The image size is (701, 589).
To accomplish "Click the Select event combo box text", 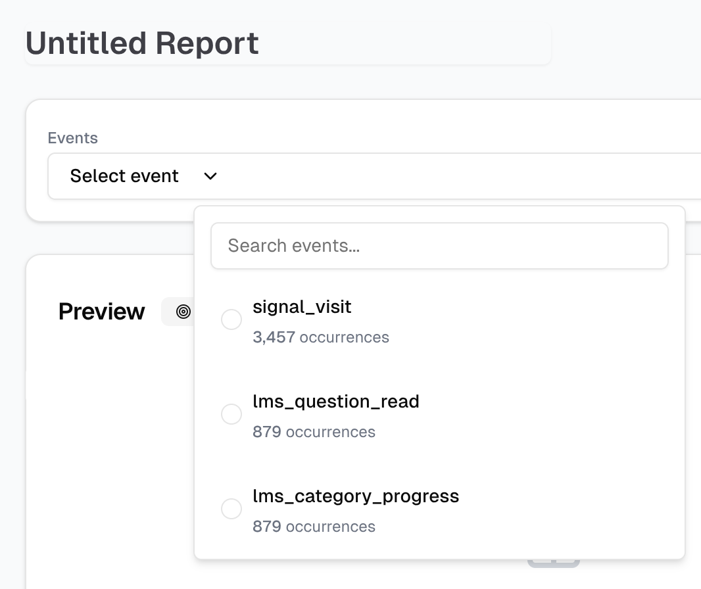I will click(x=124, y=176).
